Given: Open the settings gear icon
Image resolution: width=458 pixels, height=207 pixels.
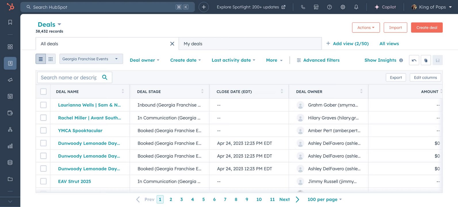Looking at the screenshot, I should pyautogui.click(x=343, y=7).
